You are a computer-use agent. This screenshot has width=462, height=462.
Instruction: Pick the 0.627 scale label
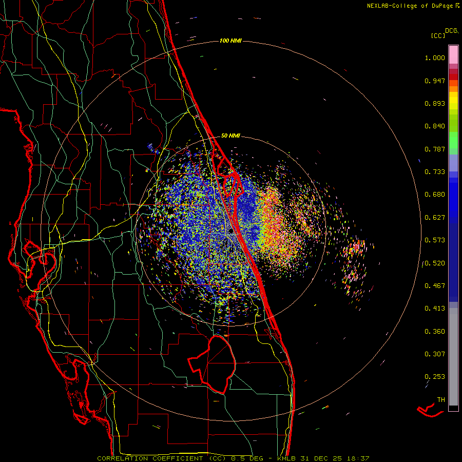(435, 218)
